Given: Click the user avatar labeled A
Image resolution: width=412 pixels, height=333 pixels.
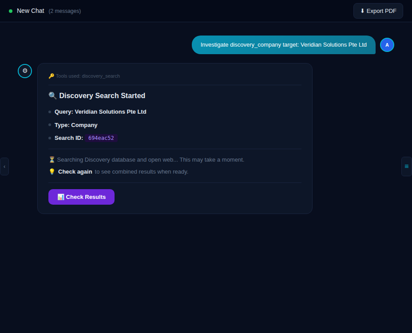Looking at the screenshot, I should point(387,45).
